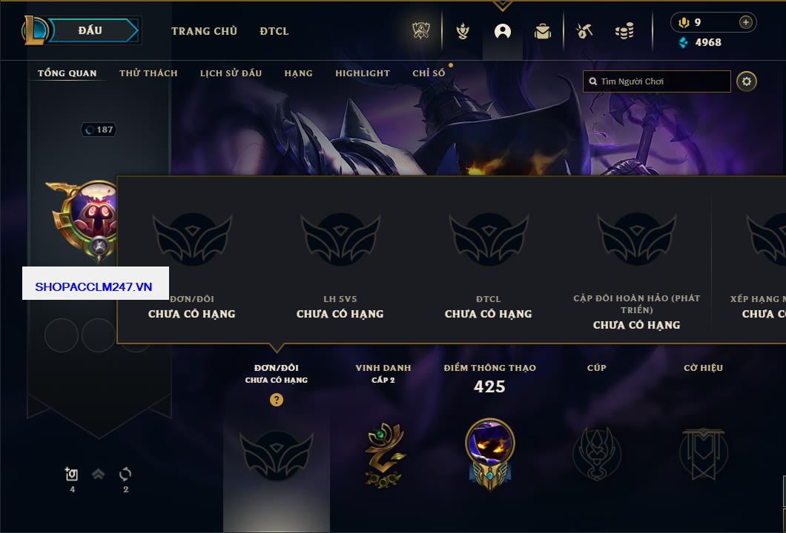The height and width of the screenshot is (533, 786).
Task: Select the VINH DANH cấp 2 emblem
Action: pyautogui.click(x=384, y=455)
